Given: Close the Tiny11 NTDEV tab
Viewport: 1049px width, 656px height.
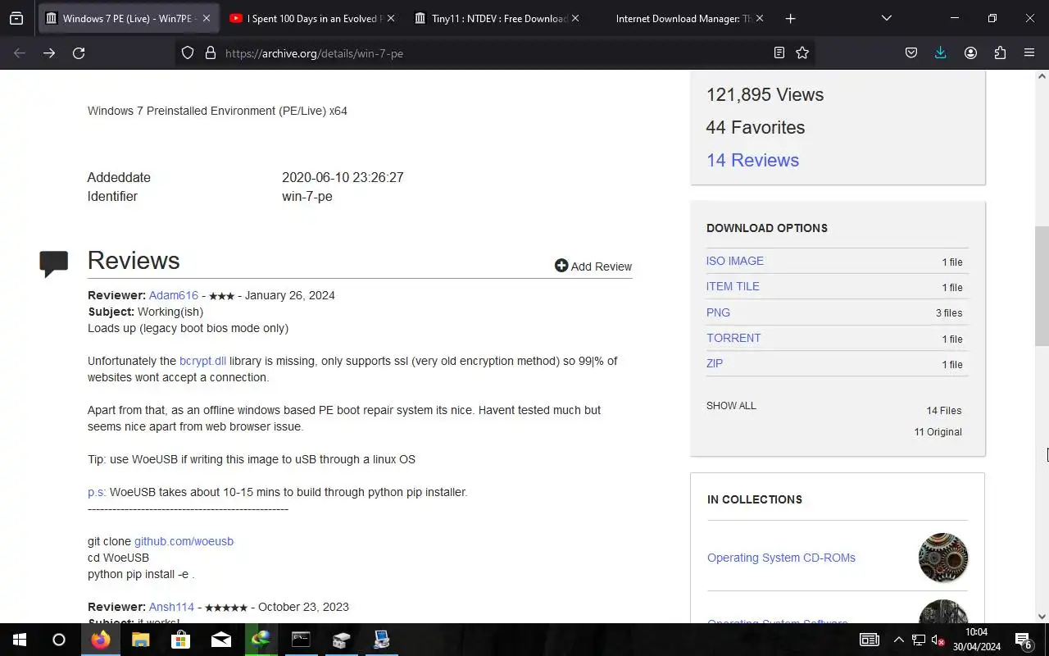Looking at the screenshot, I should 574,18.
